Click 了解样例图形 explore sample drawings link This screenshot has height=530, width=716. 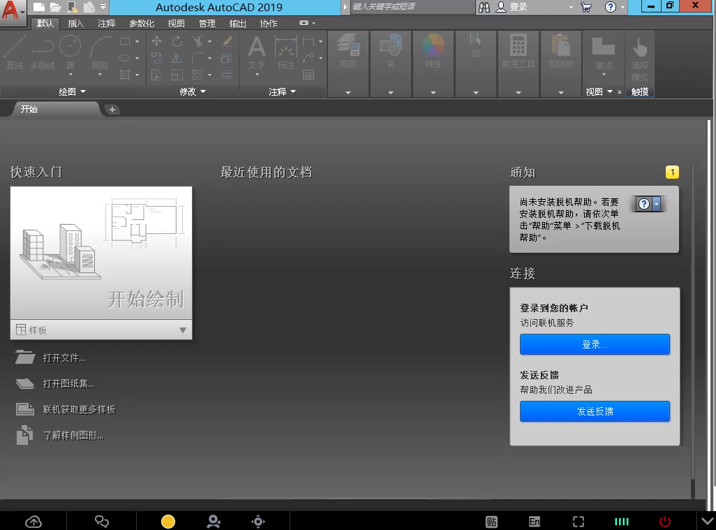[x=73, y=436]
